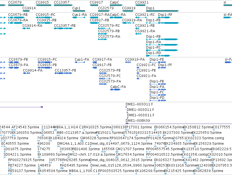232x175 pixels.
Task: Select protein CG9921-PC
Action: pos(138,68)
